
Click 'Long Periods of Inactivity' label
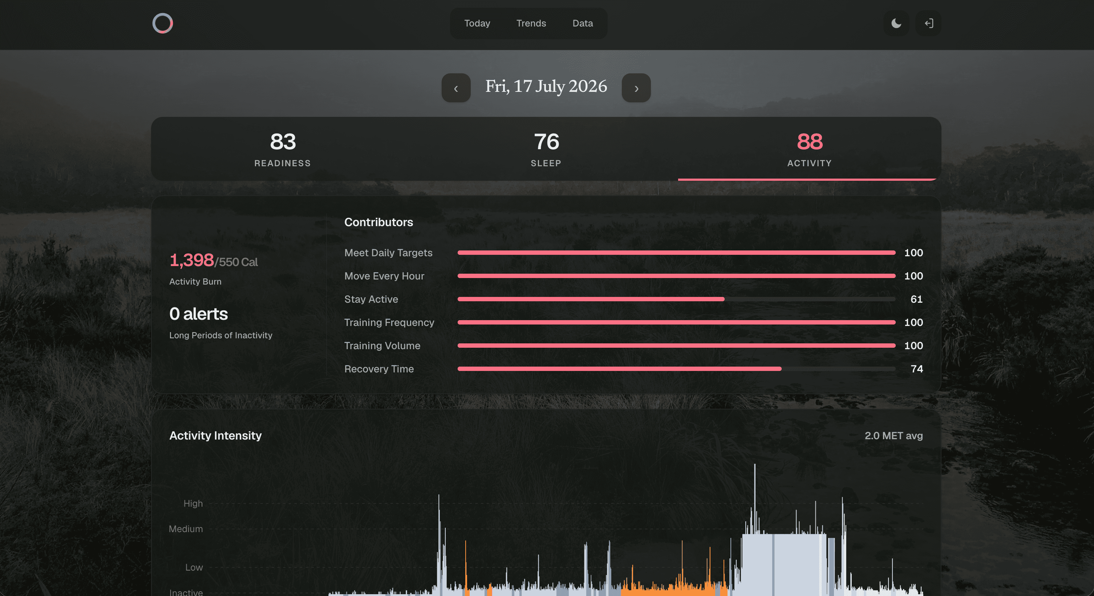[x=221, y=335]
